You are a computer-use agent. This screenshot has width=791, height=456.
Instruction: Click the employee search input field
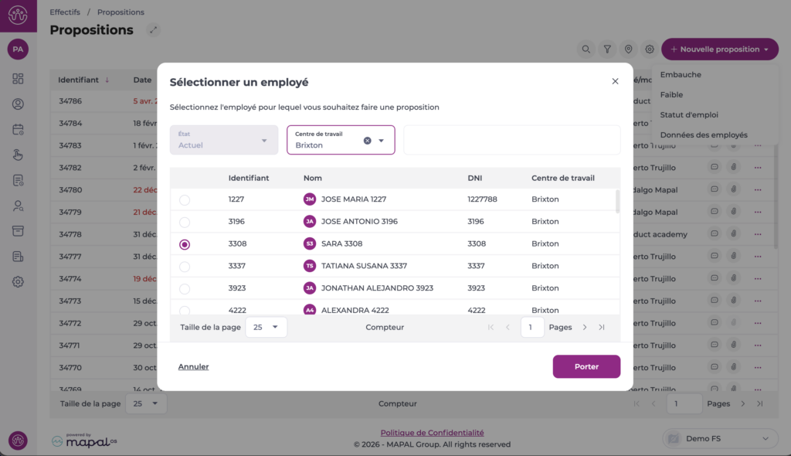point(511,140)
